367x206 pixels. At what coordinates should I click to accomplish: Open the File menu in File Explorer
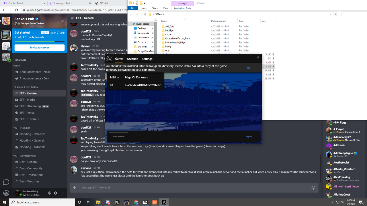pos(133,8)
